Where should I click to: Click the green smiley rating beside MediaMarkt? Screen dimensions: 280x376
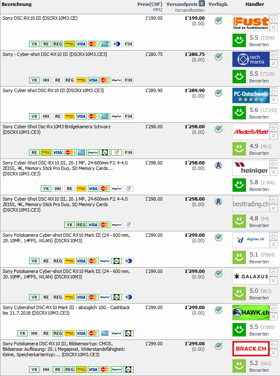[240, 149]
